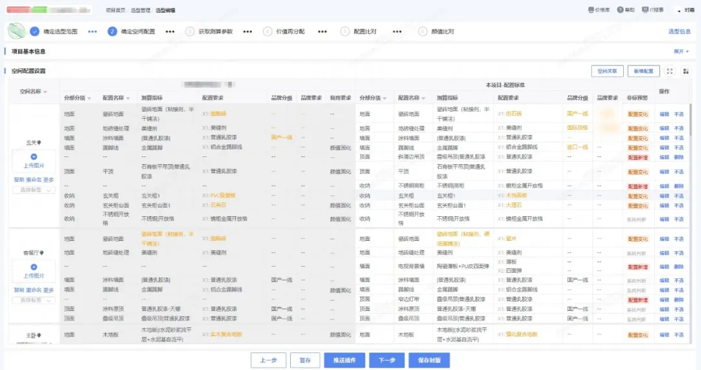Open the 选型信息 link
701x370 pixels.
coord(679,31)
